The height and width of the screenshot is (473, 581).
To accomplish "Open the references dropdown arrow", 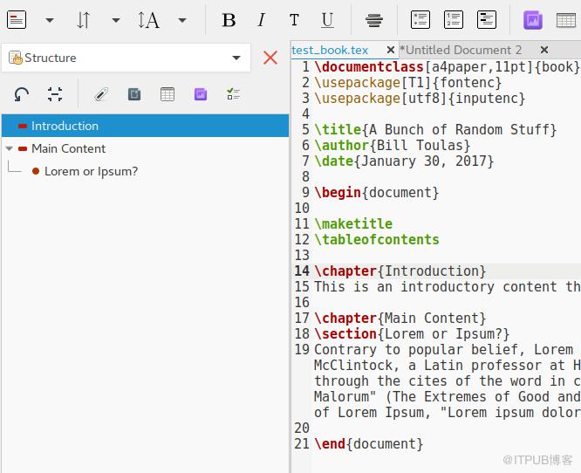I will coord(116,20).
